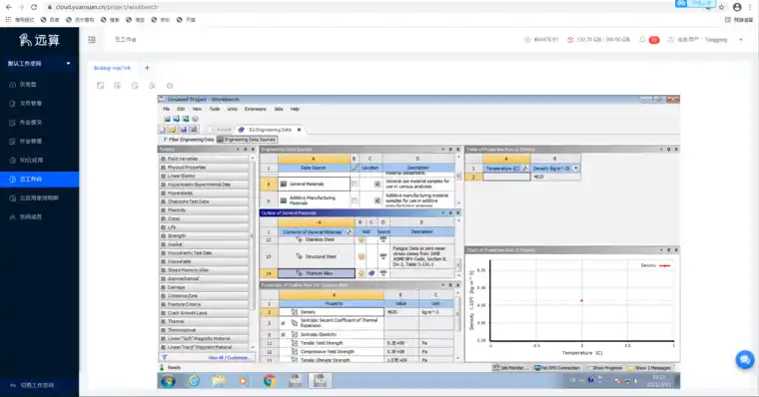Toggle Engineering Data Sources button

tap(247, 140)
